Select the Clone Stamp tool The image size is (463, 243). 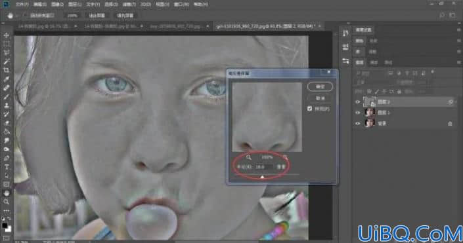click(x=6, y=105)
